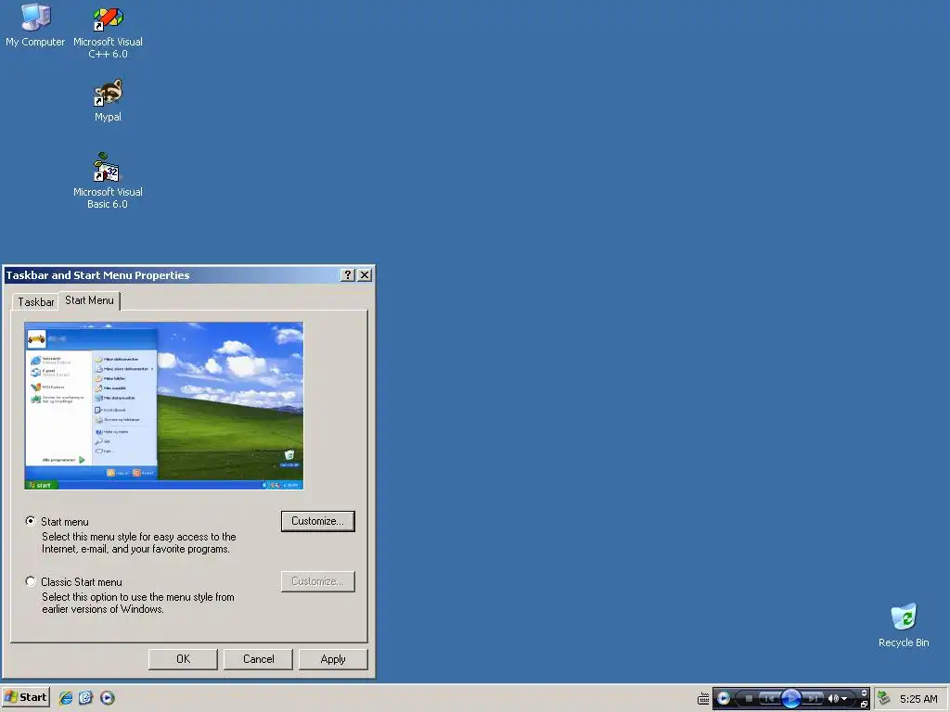
Task: Mute the Media Player toolbar volume
Action: [834, 698]
